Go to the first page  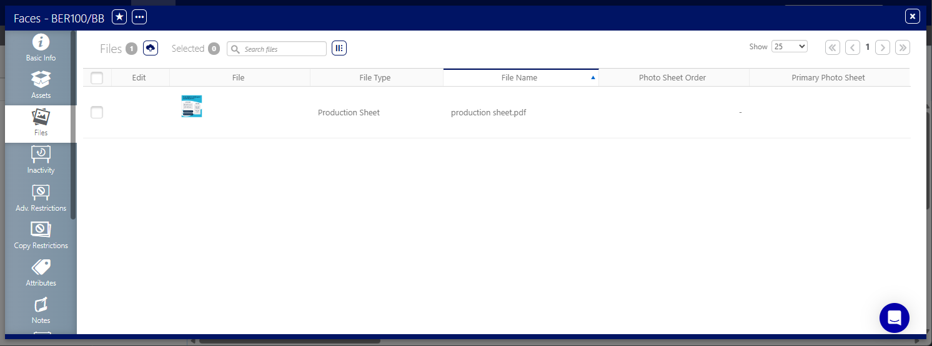point(833,47)
